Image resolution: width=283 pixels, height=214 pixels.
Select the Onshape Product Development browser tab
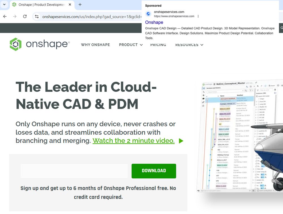42,5
